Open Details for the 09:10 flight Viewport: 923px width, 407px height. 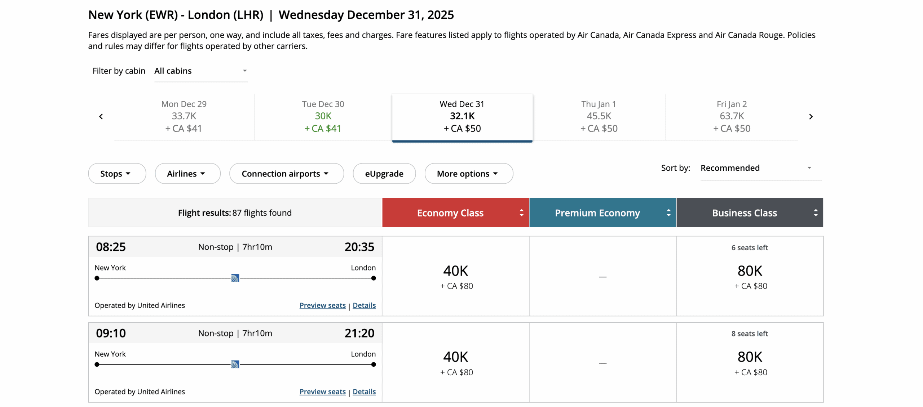364,392
